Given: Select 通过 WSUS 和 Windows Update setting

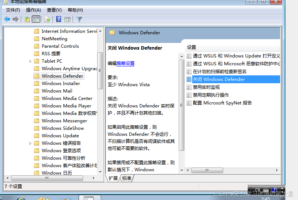Looking at the screenshot, I should pos(236,56).
